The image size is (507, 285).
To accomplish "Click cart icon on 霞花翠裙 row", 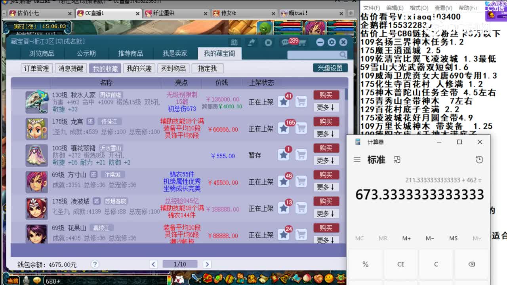I will pyautogui.click(x=301, y=155).
